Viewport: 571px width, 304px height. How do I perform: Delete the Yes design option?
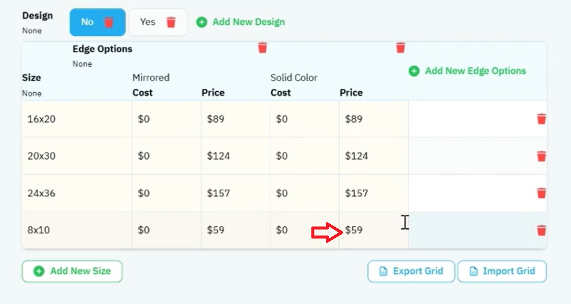[x=171, y=22]
